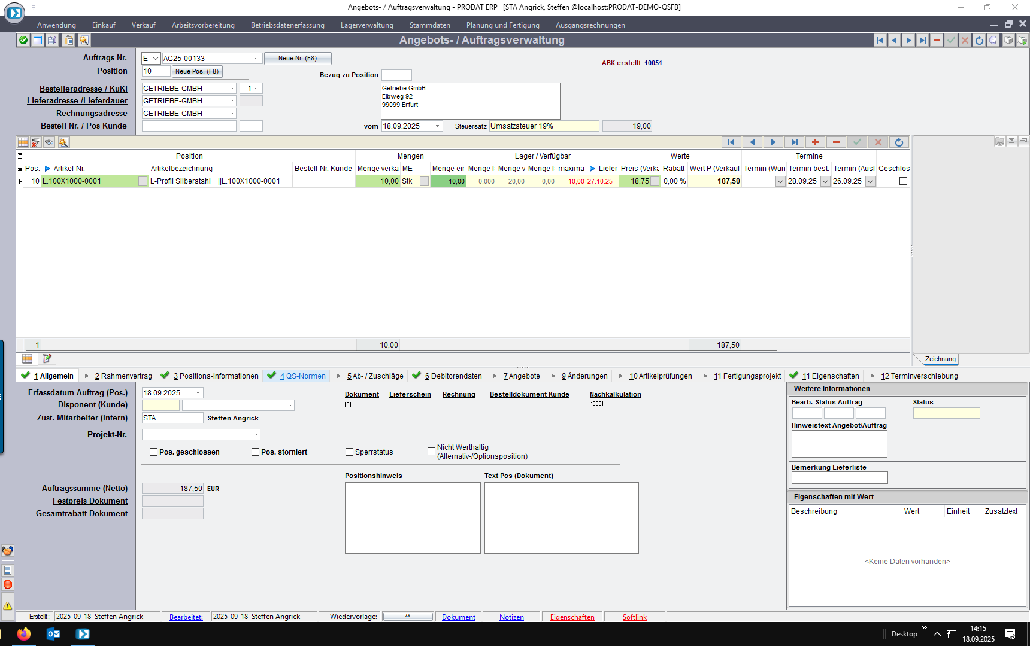The image size is (1030, 646).
Task: Jump to first record in header navigator
Action: (880, 40)
